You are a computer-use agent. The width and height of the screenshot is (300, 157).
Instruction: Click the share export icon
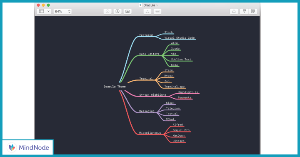234,11
